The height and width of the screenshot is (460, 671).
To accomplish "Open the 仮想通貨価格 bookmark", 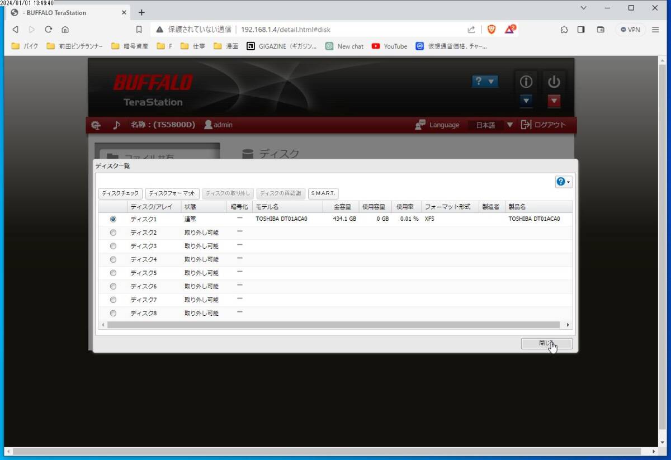I will (452, 46).
